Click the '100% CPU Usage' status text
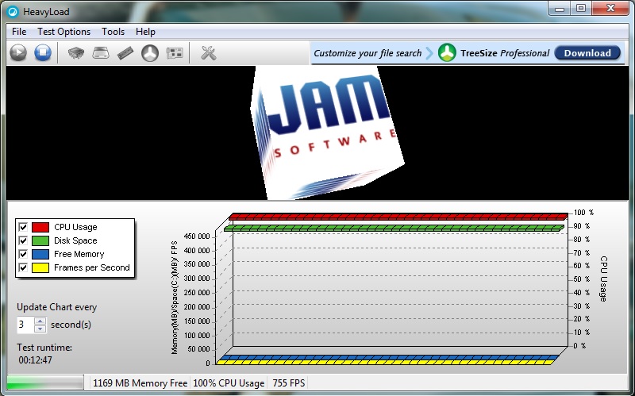 229,383
